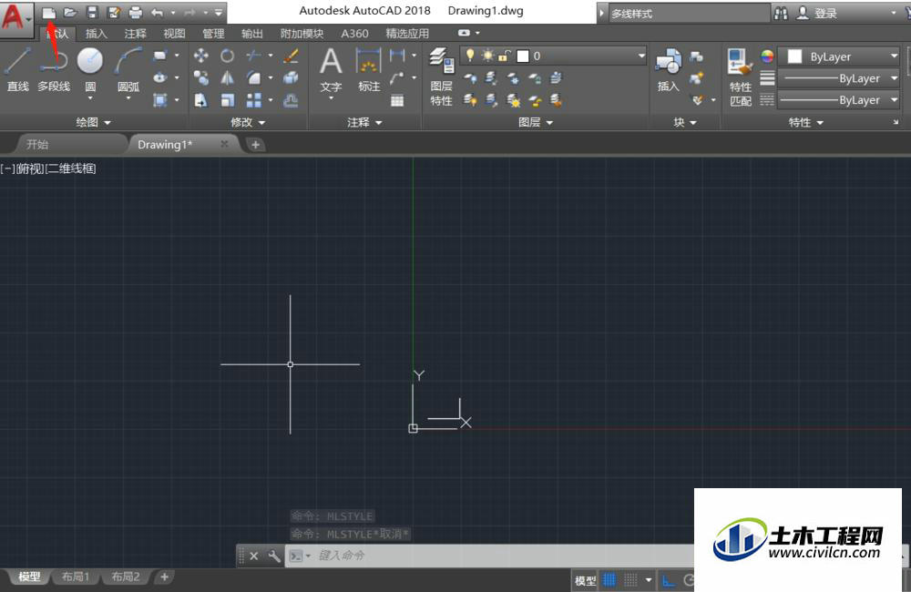Click the Open file icon in quick access

pos(70,12)
